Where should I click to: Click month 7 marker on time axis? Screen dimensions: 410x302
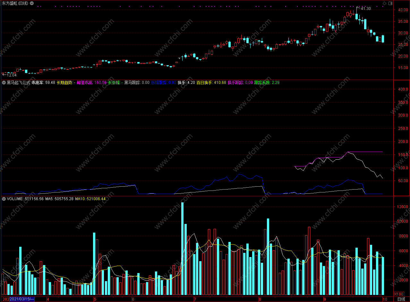click(x=195, y=299)
